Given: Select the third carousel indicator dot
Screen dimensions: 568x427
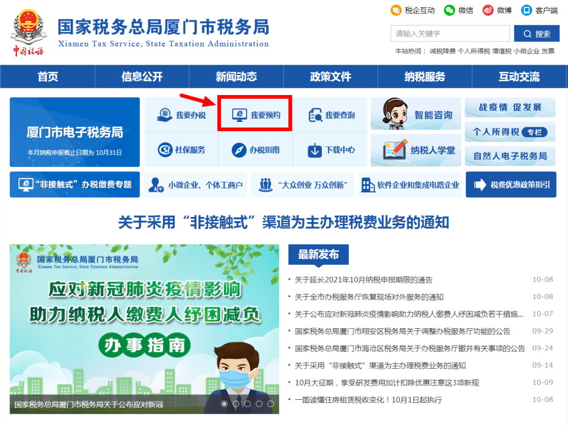Looking at the screenshot, I should point(247,404).
